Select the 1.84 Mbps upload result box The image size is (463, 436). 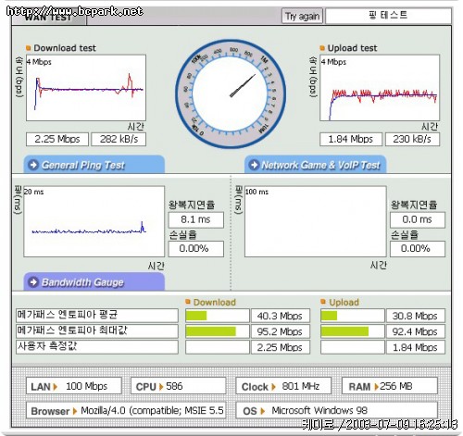pyautogui.click(x=351, y=139)
